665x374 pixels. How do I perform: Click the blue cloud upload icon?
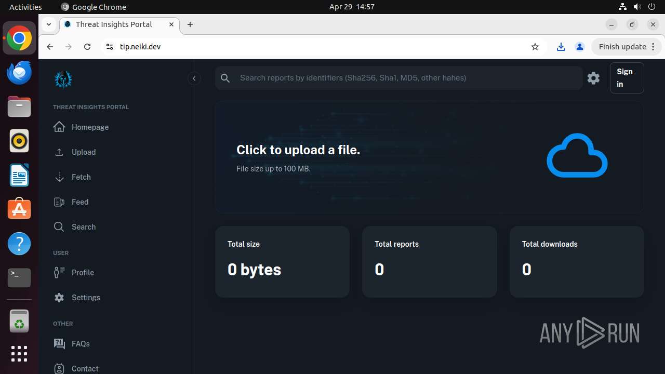click(x=577, y=155)
